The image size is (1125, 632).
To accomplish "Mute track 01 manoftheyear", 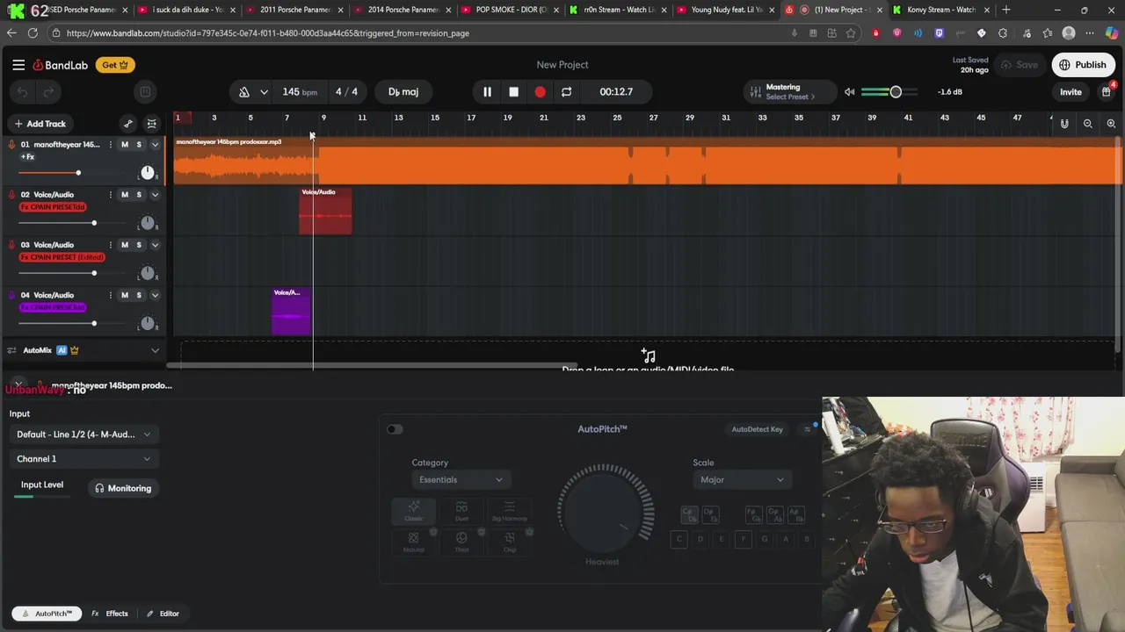I will tap(125, 145).
